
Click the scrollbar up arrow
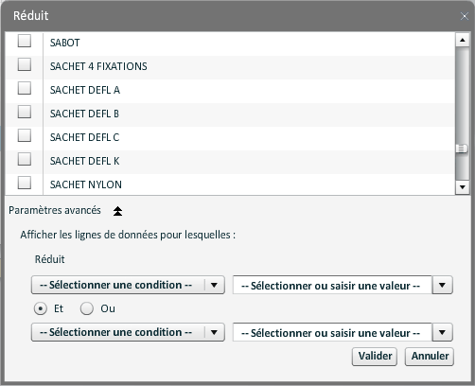click(x=463, y=40)
